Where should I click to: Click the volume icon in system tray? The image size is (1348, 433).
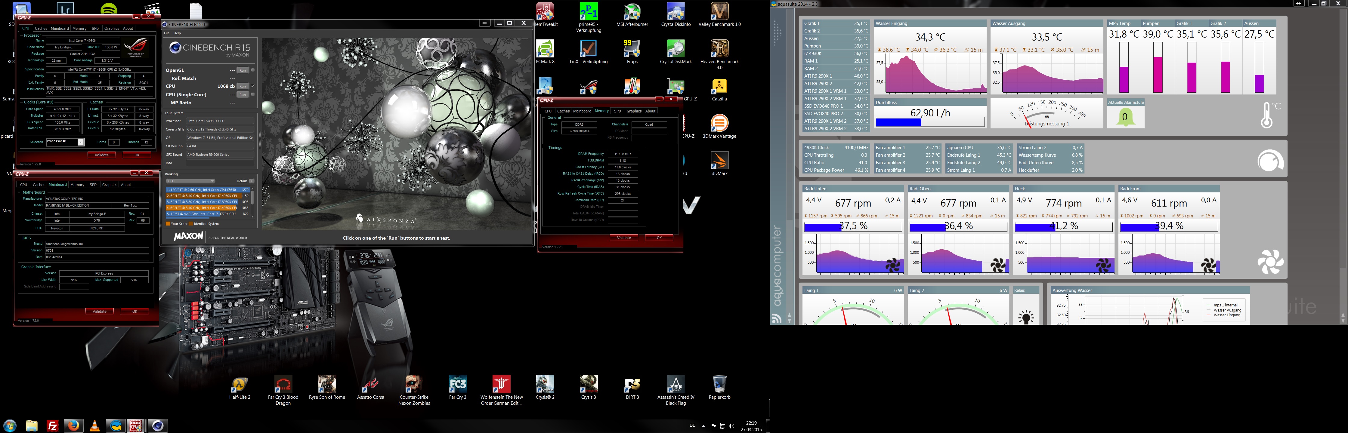click(731, 426)
